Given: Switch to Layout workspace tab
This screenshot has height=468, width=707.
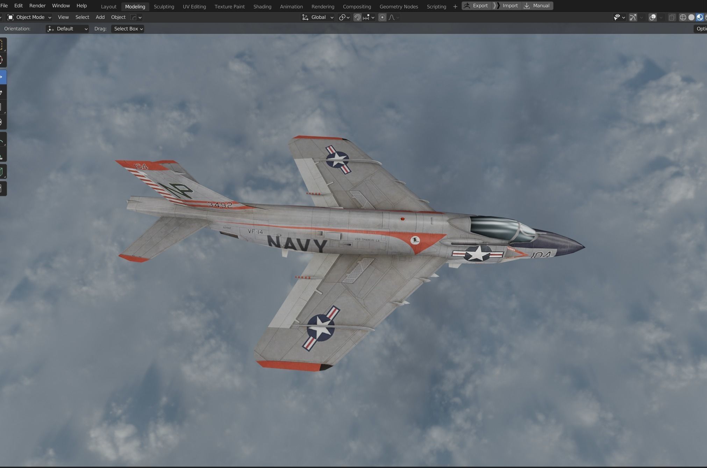Looking at the screenshot, I should [108, 7].
